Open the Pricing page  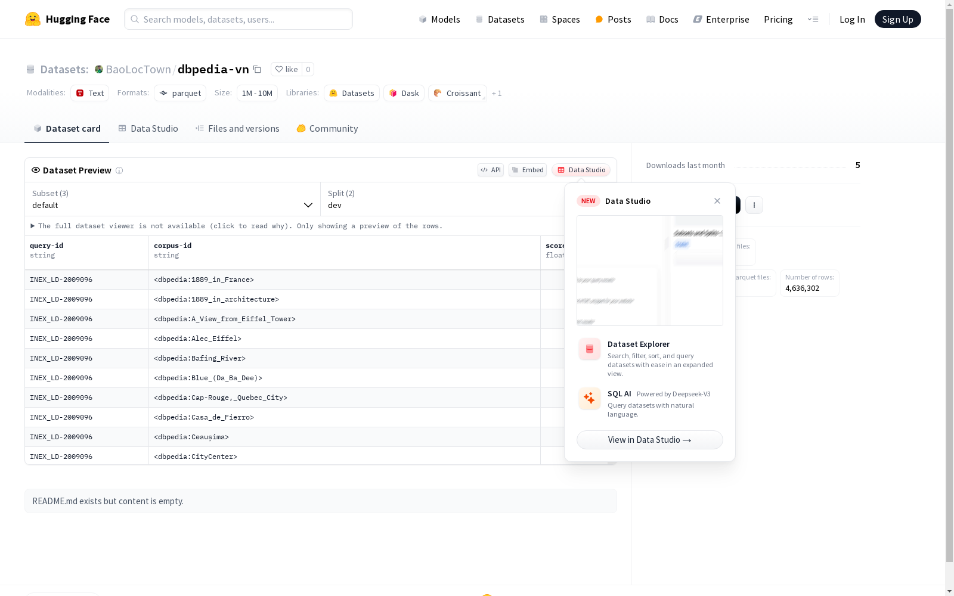click(x=778, y=19)
